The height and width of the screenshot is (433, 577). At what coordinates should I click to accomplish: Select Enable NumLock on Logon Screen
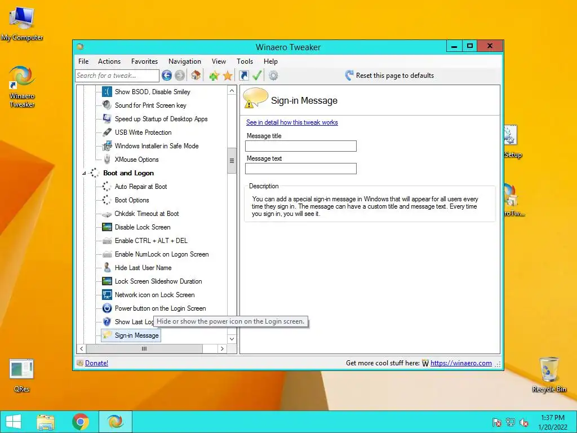(162, 254)
